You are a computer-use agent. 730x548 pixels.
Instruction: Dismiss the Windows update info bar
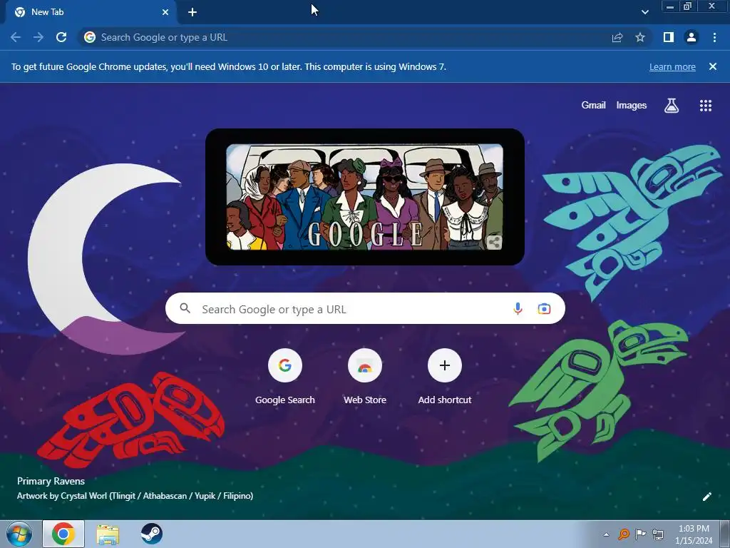tap(713, 66)
